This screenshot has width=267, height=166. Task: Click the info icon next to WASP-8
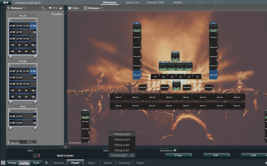point(35,156)
